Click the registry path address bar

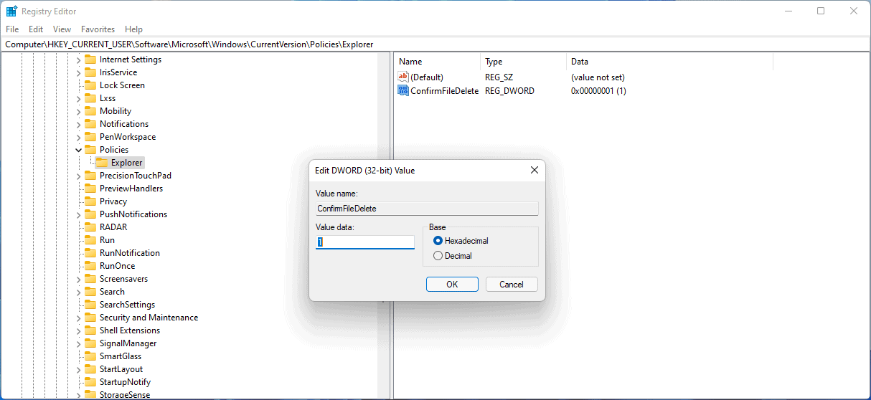pos(430,44)
